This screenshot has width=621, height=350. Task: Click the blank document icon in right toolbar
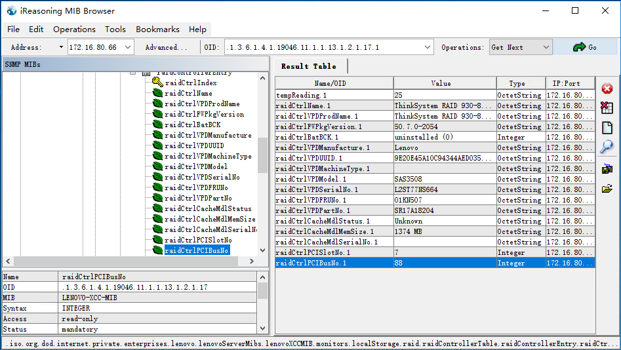tap(607, 128)
